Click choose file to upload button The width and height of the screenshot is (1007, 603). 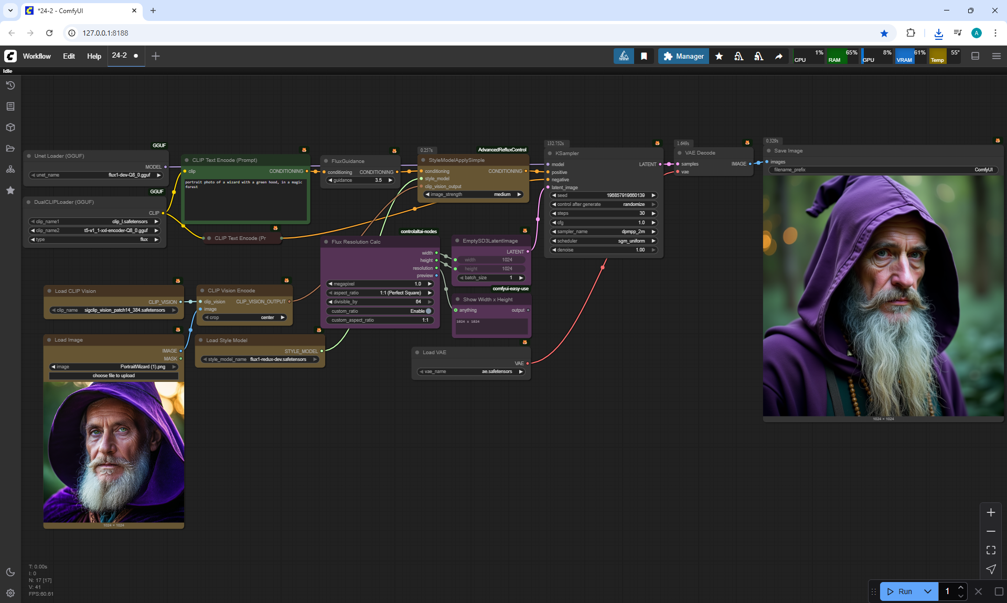[114, 376]
